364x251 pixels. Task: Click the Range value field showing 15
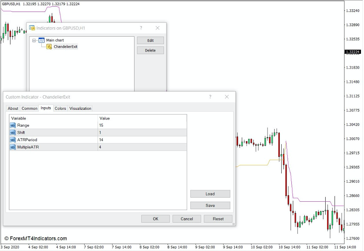pyautogui.click(x=142, y=125)
